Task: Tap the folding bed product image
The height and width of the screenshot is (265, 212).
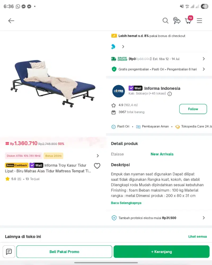Action: (53, 83)
